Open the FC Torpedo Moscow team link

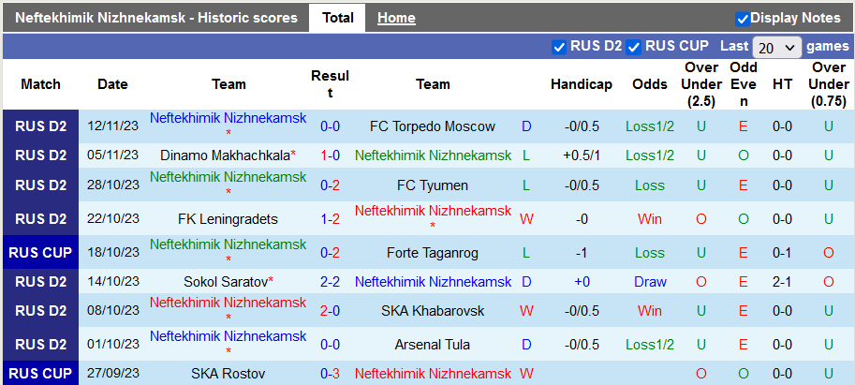pos(433,126)
